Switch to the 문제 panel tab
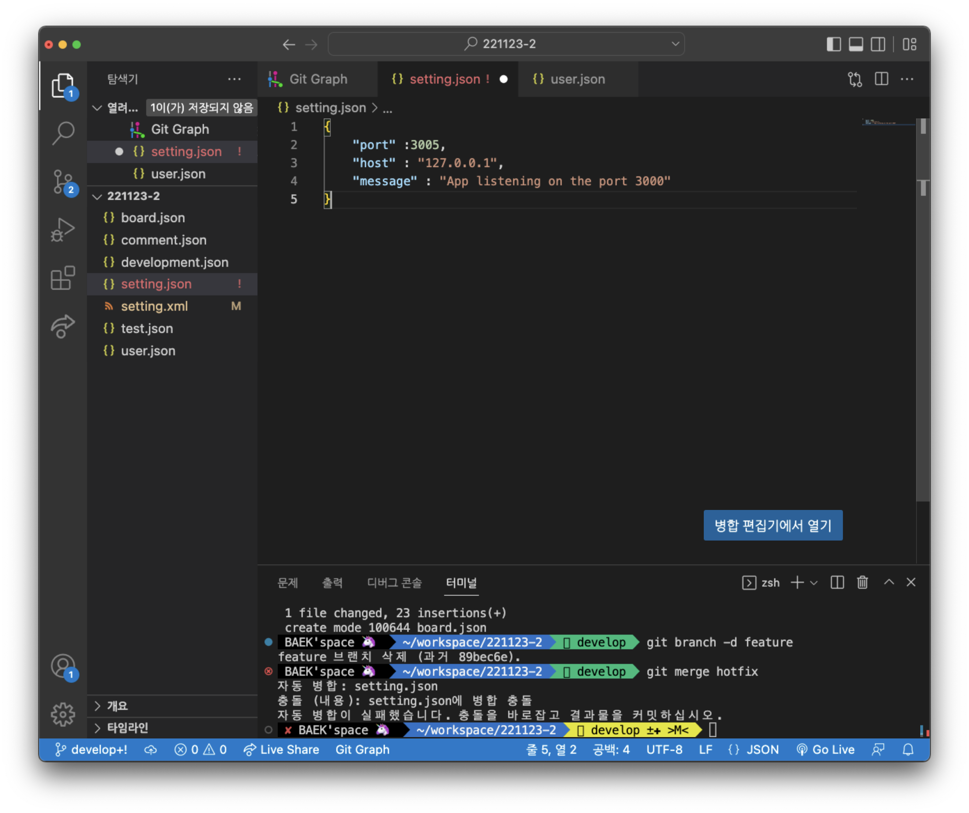 click(287, 583)
